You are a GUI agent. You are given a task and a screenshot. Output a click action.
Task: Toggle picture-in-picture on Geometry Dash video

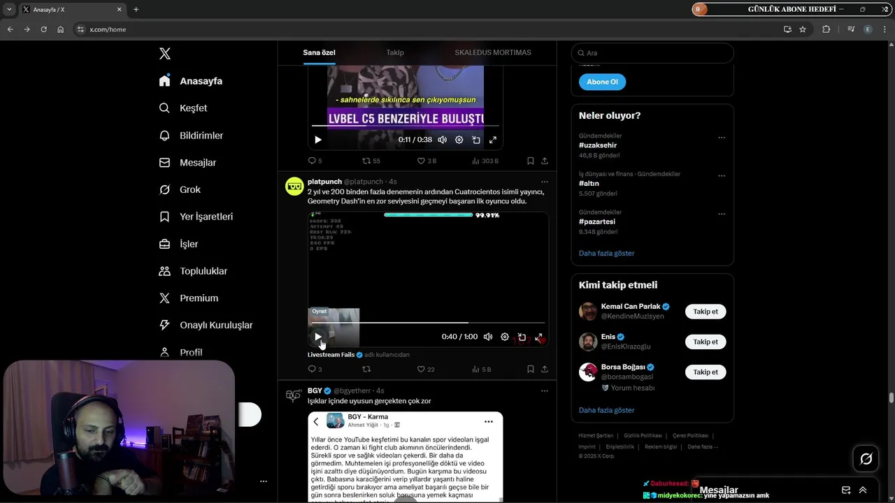pyautogui.click(x=522, y=337)
